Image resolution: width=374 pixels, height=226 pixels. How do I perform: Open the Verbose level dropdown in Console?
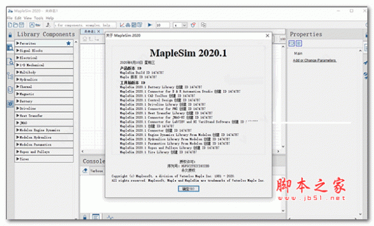(97, 171)
